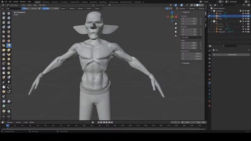Open the Texture dropdown
Viewport: 251px width, 141px height.
73,9
